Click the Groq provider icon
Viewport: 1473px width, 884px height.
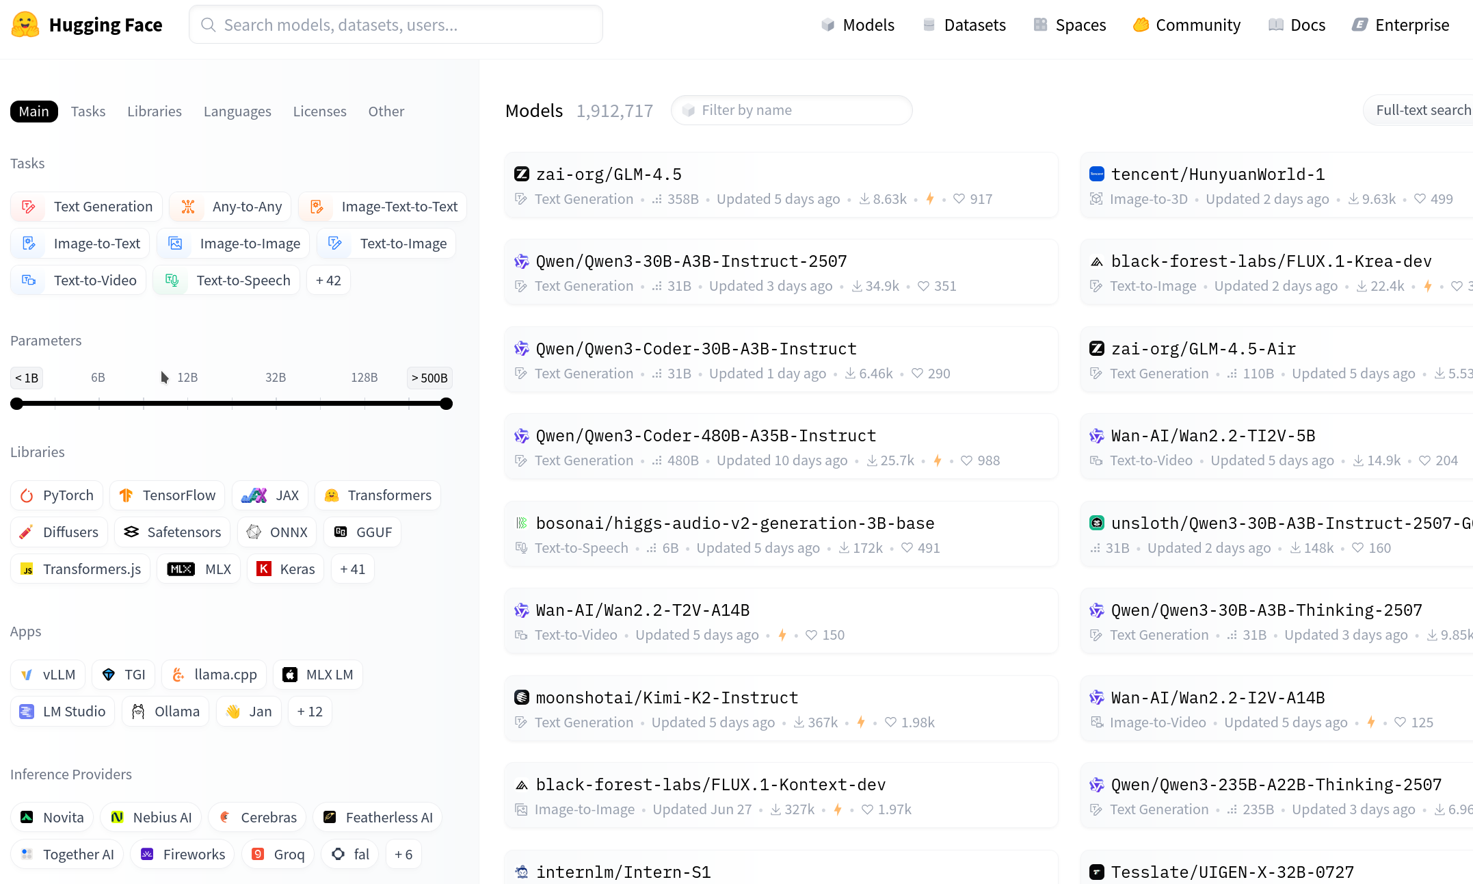(x=258, y=855)
